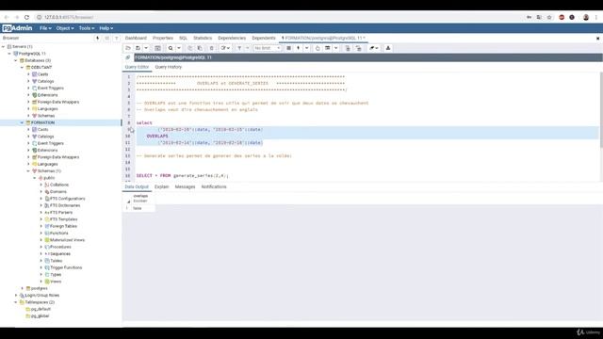The height and width of the screenshot is (339, 603).
Task: Open the No limit rows dropdown
Action: [x=268, y=48]
